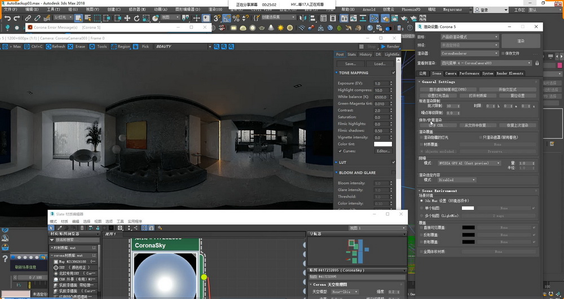The width and height of the screenshot is (564, 299).
Task: Click the Exposure (EV) value field
Action: click(x=380, y=83)
